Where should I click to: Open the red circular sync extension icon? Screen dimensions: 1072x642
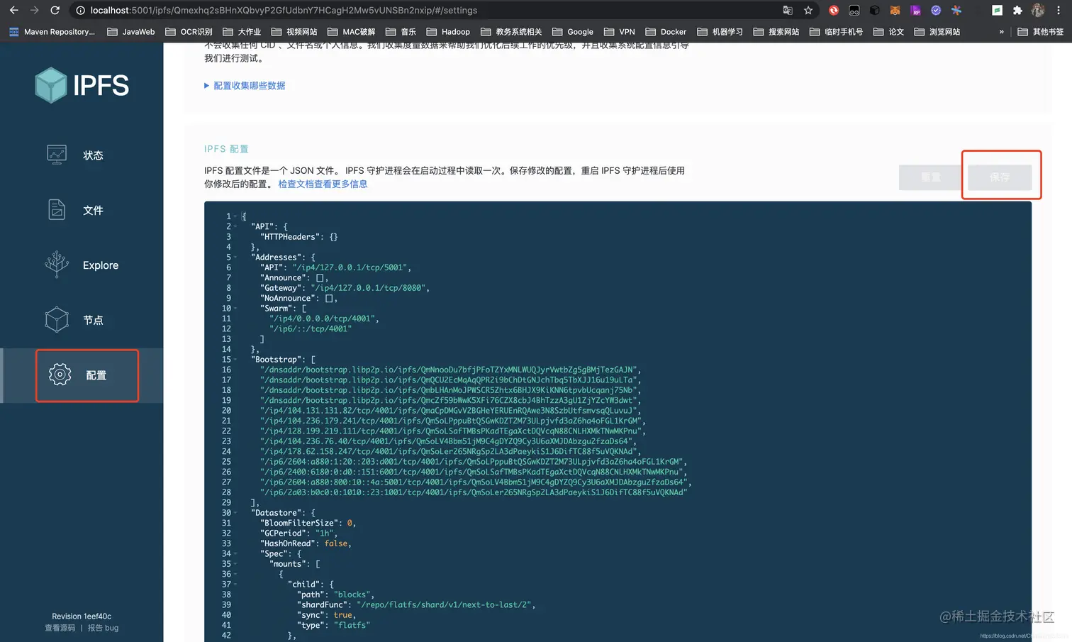coord(834,10)
